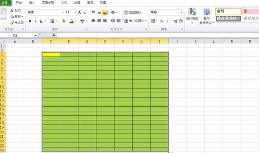Image resolution: width=259 pixels, height=153 pixels.
Task: Apply red font color with the A icon
Action: (x=72, y=21)
